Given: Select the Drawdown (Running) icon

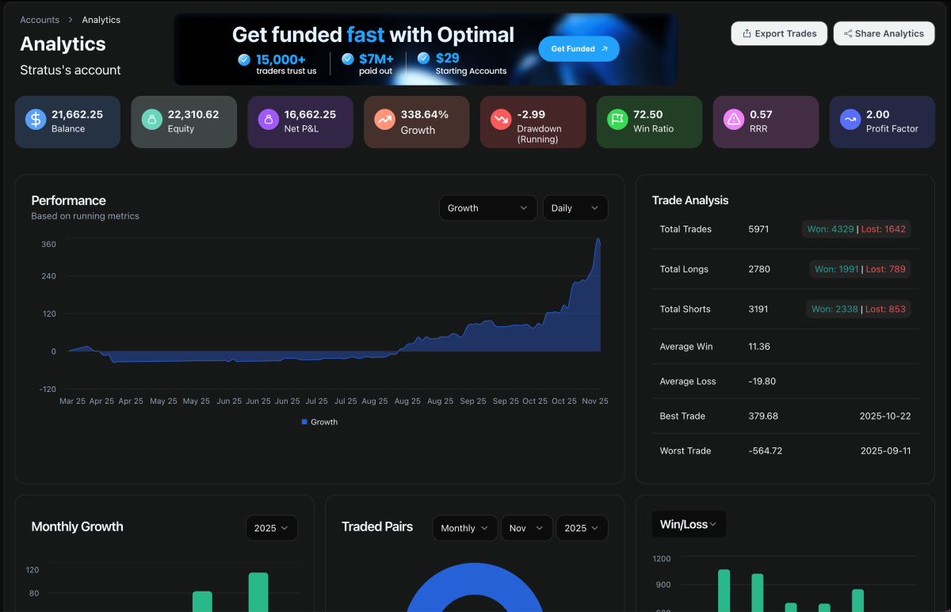Looking at the screenshot, I should [x=500, y=119].
